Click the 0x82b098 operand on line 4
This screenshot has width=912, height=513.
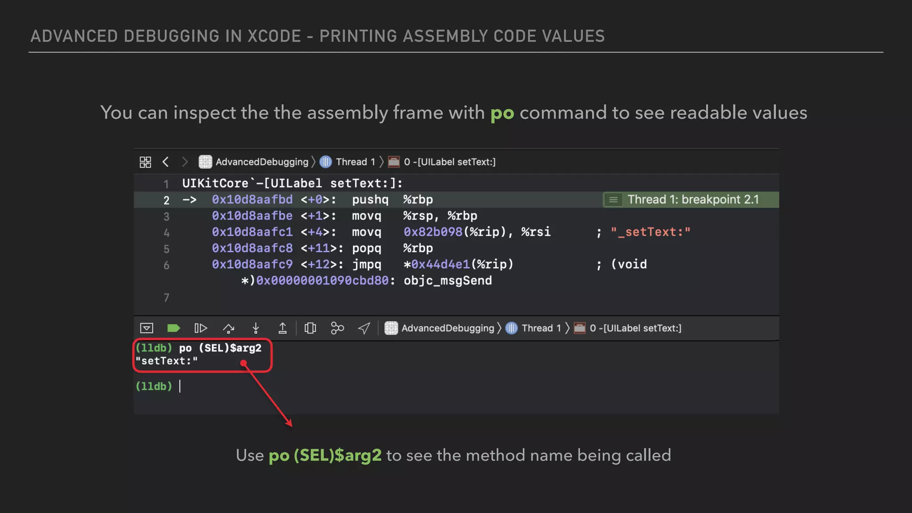click(433, 232)
